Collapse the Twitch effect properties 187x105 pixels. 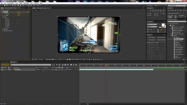coord(1,12)
